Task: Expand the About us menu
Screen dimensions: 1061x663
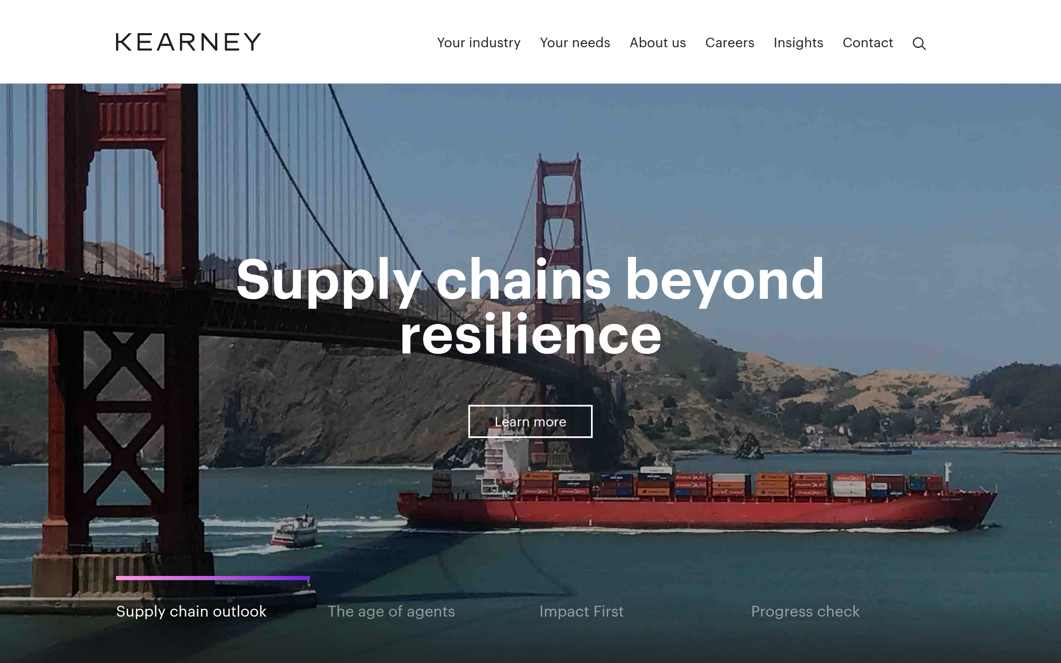Action: pyautogui.click(x=658, y=43)
